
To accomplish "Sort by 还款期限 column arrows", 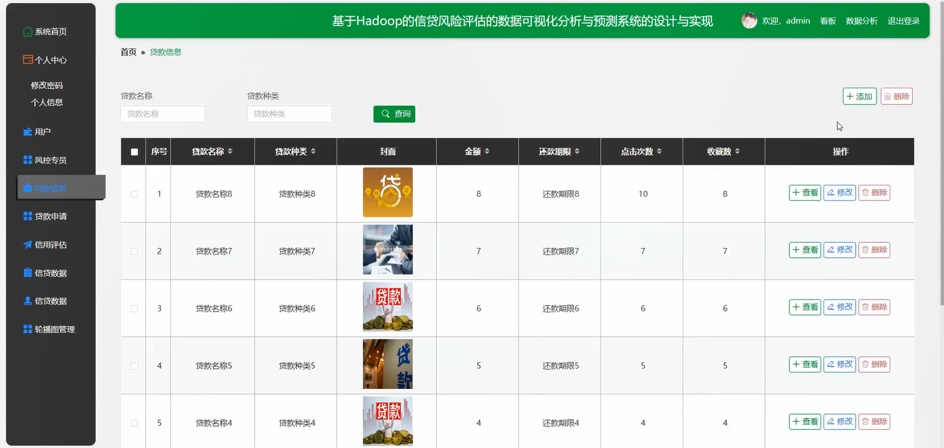I will [x=577, y=152].
